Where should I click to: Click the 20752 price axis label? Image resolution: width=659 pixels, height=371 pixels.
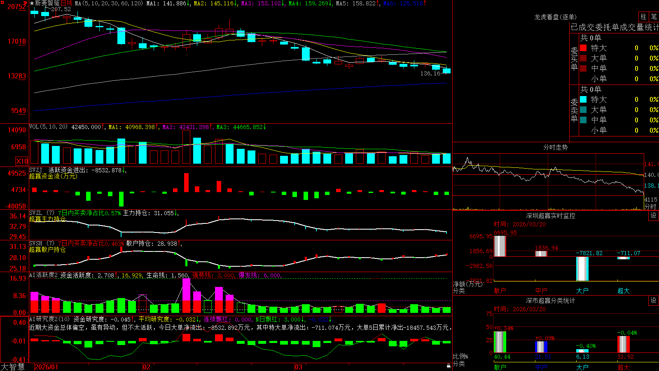[x=16, y=7]
